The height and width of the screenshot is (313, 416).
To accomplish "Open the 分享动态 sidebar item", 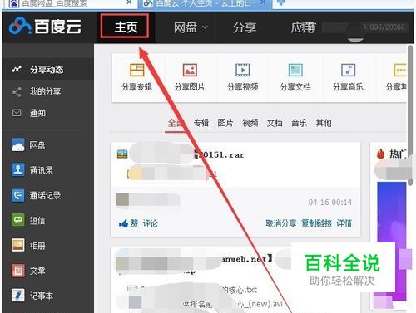I will coord(47,69).
